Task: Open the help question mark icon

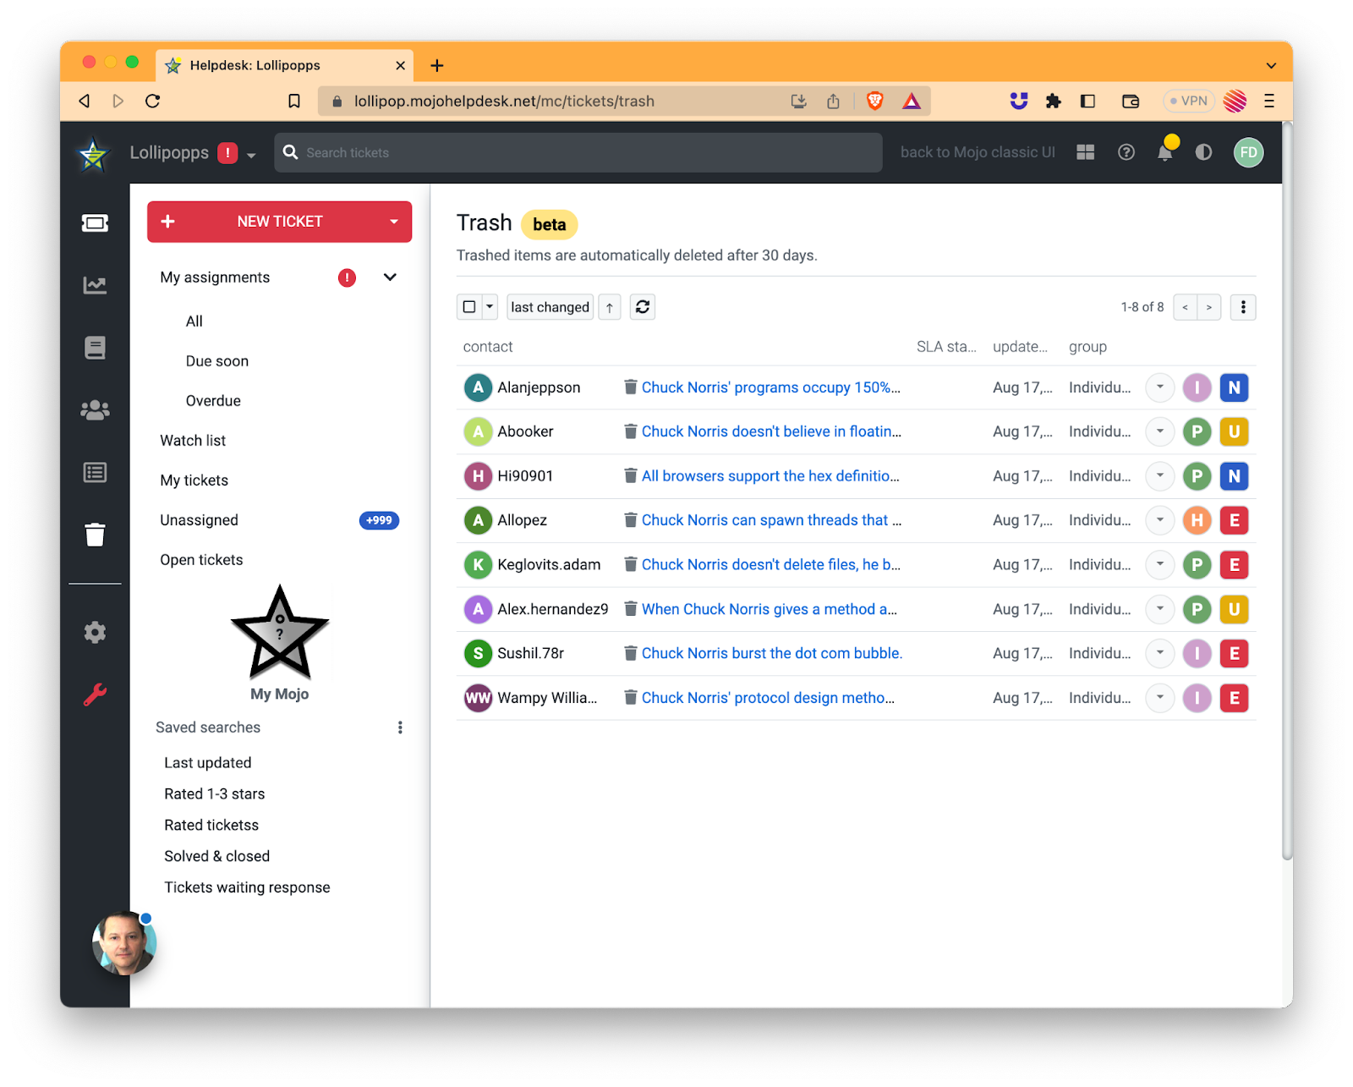Action: click(1126, 152)
